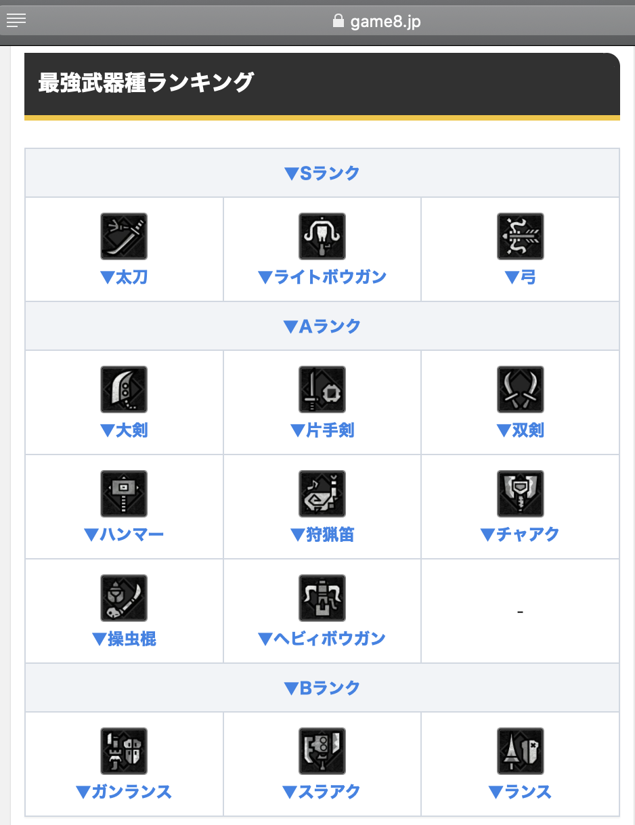Click the Bow (弓) weapon icon
635x825 pixels.
(x=520, y=236)
